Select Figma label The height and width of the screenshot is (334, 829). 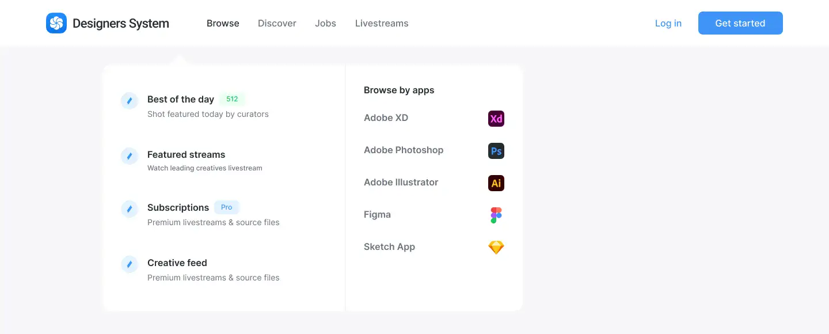tap(377, 214)
